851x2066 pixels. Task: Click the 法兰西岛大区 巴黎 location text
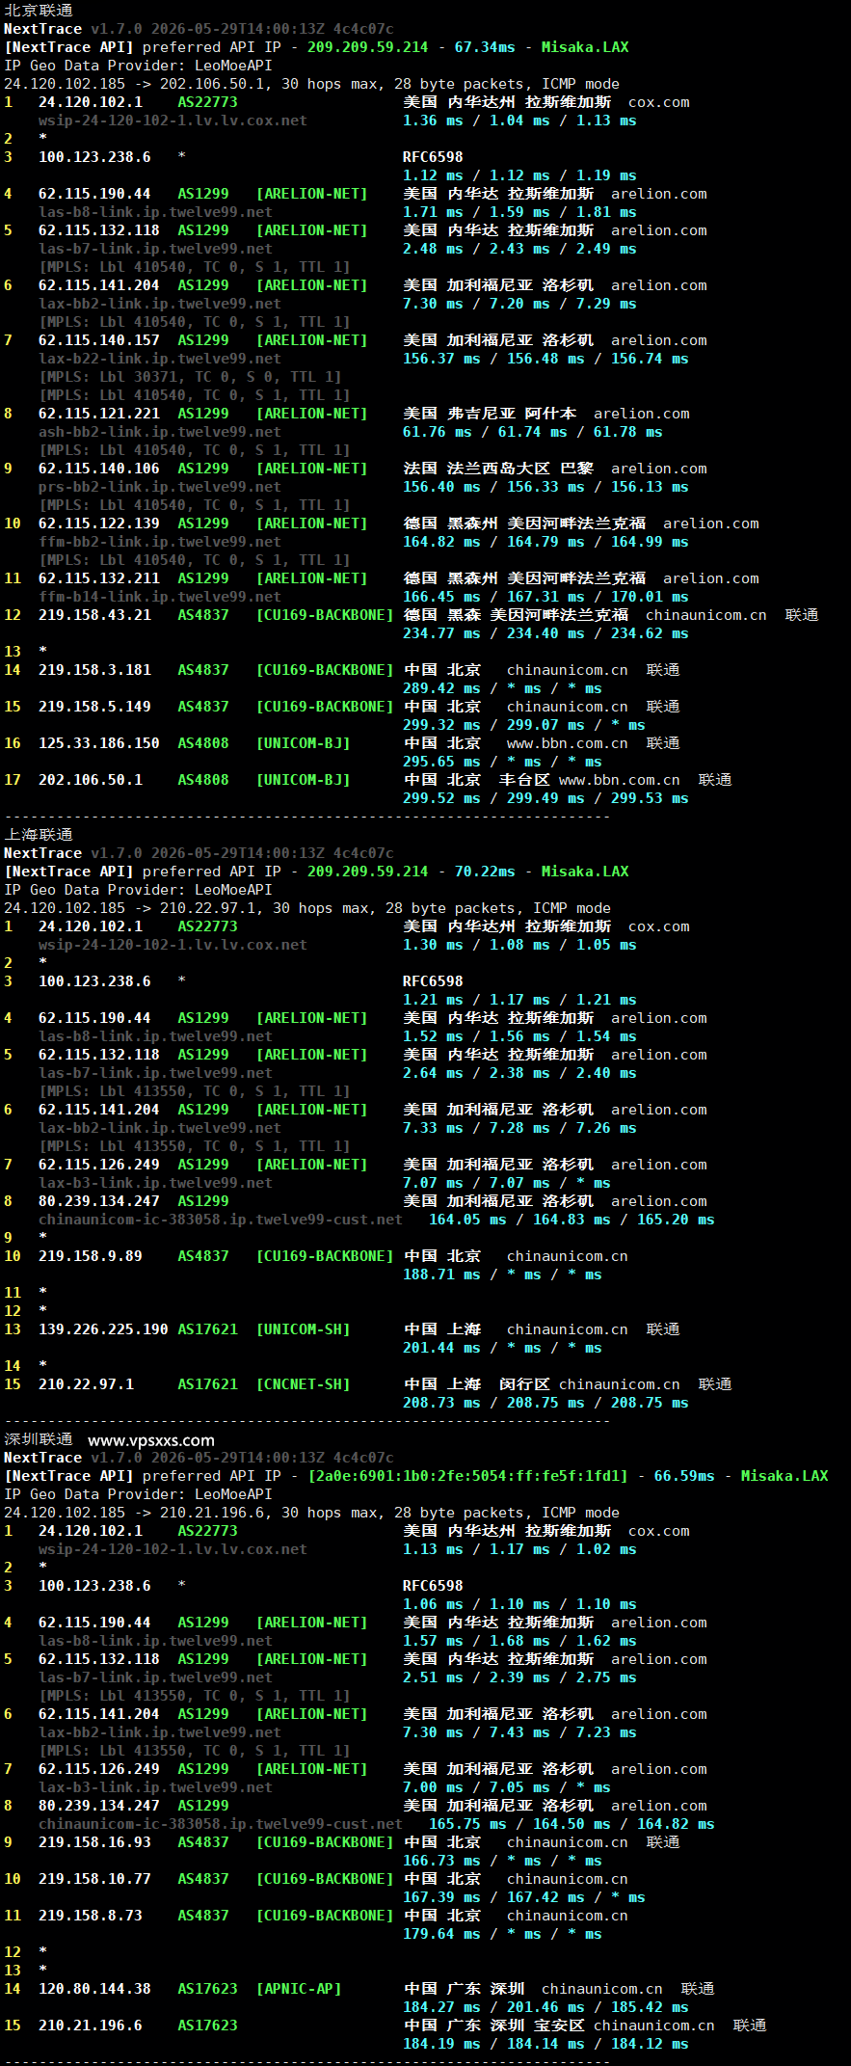520,469
